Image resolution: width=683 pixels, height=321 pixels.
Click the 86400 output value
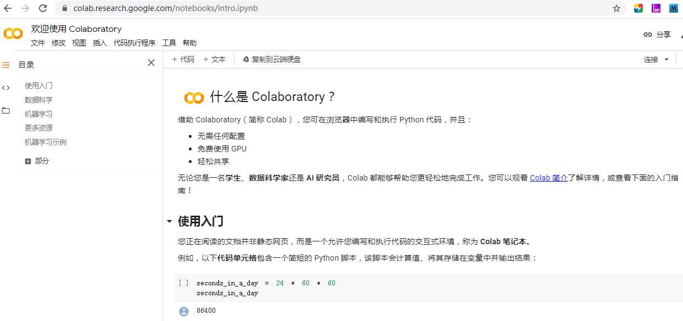(206, 311)
